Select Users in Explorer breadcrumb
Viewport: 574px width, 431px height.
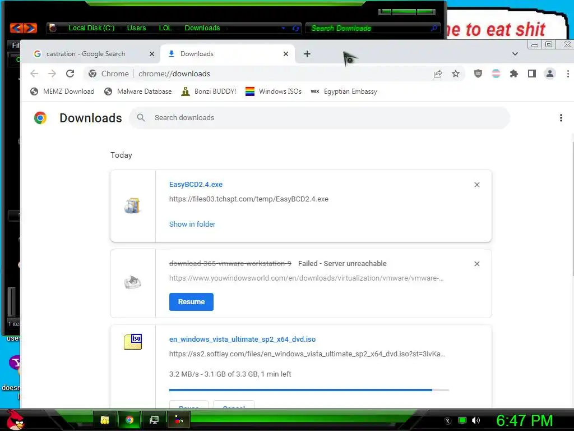[x=137, y=28]
